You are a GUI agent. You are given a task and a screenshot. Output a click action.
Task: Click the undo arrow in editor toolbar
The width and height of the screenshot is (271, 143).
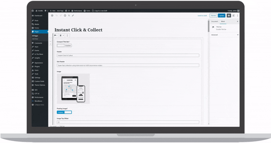point(56,16)
